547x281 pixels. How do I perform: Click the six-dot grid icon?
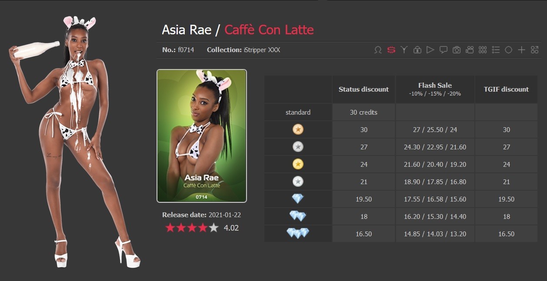click(482, 50)
